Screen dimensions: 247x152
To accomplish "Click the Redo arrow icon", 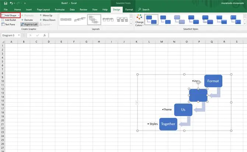I will click(x=18, y=3).
